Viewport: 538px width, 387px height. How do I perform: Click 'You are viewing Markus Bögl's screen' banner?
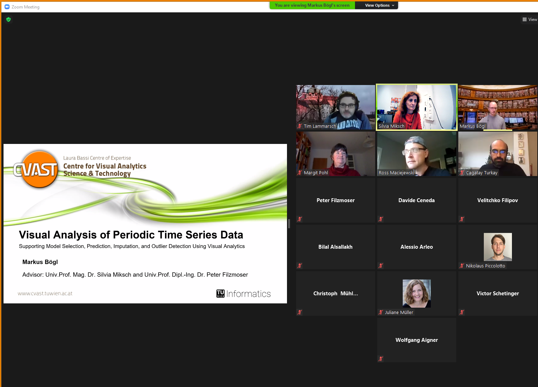tap(312, 5)
